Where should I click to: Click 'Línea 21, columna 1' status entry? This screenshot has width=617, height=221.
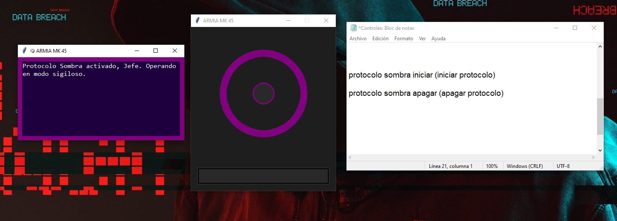coord(451,166)
